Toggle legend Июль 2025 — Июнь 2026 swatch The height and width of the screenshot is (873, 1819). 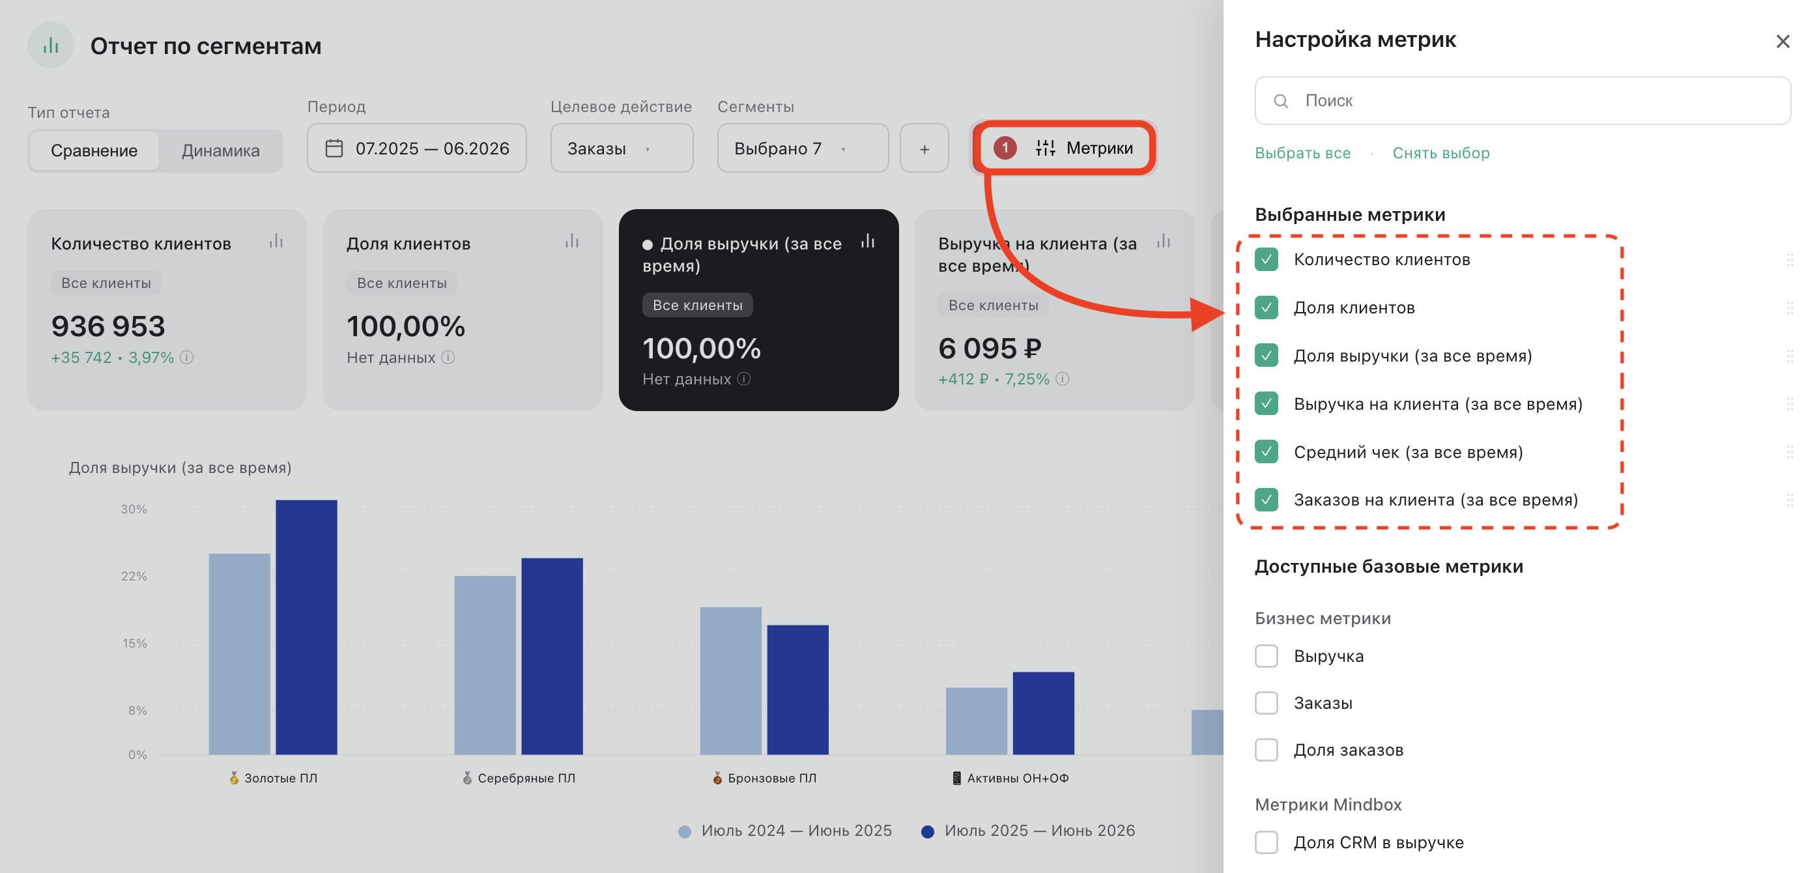pyautogui.click(x=928, y=831)
